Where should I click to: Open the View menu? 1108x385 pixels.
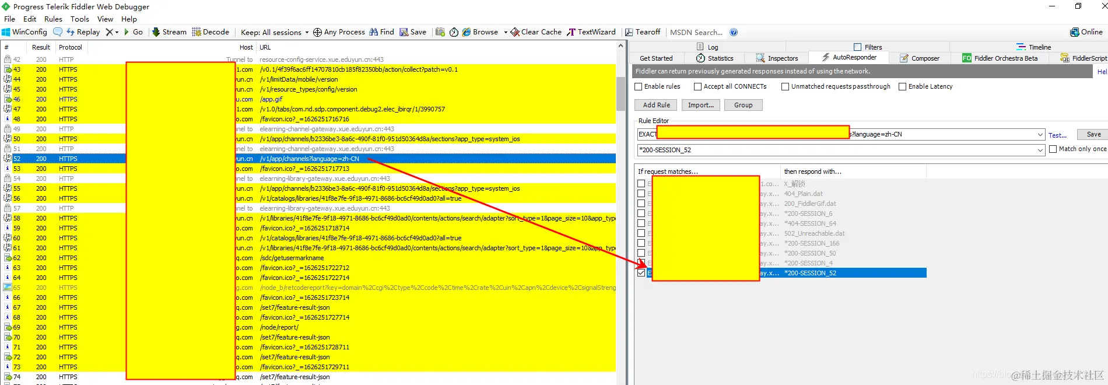105,19
